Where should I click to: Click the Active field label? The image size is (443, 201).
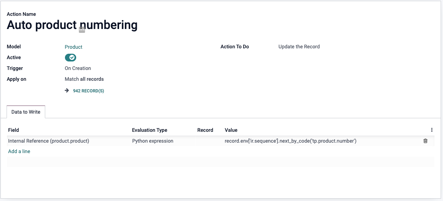coord(14,57)
